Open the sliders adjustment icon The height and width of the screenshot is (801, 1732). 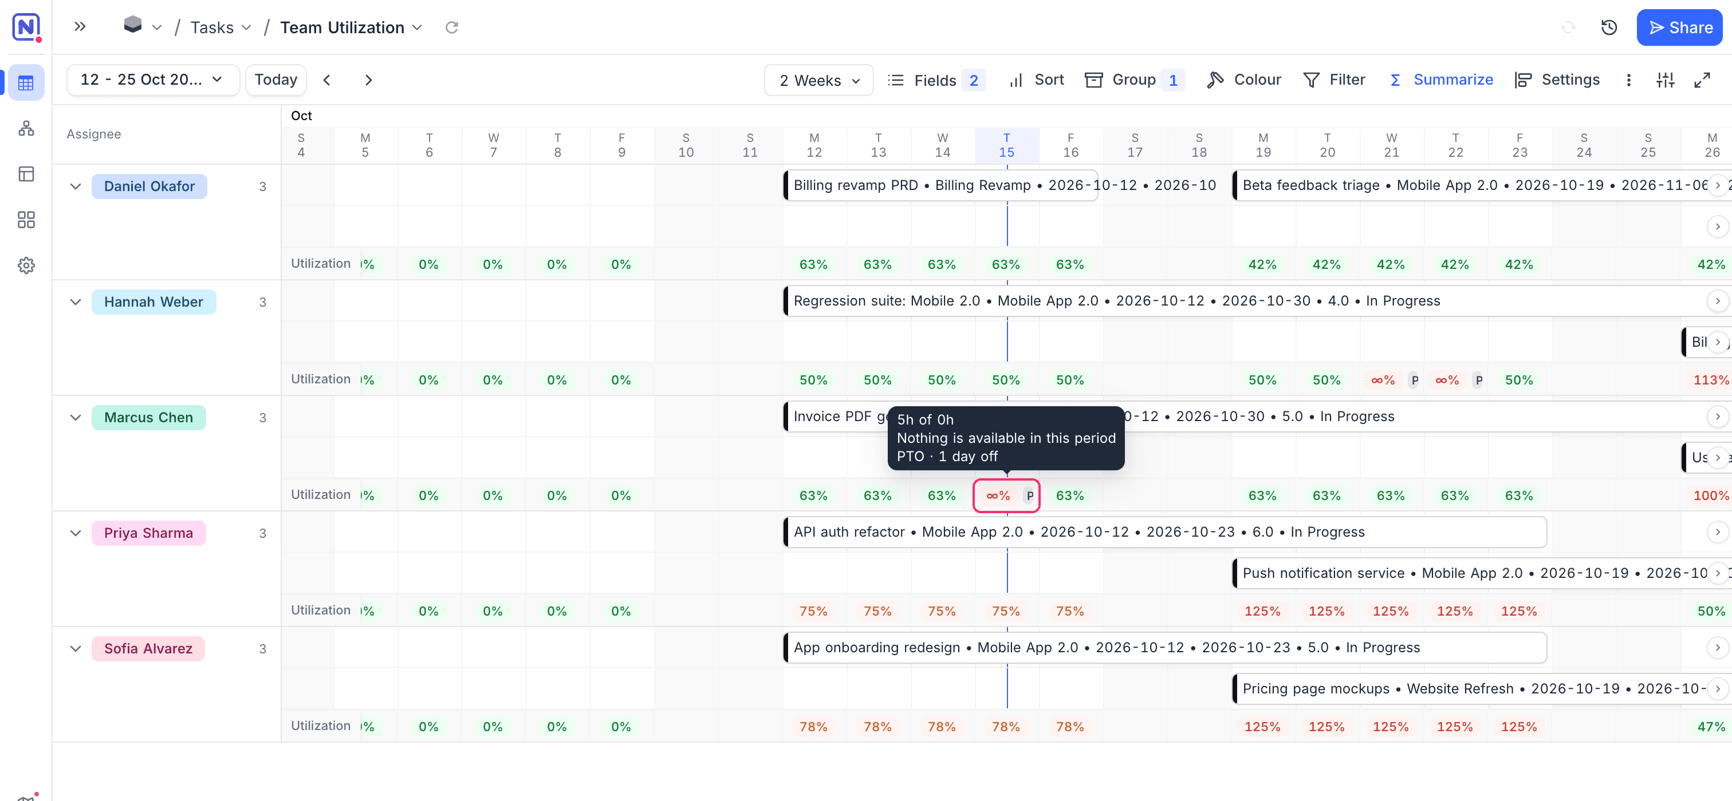(x=1666, y=80)
